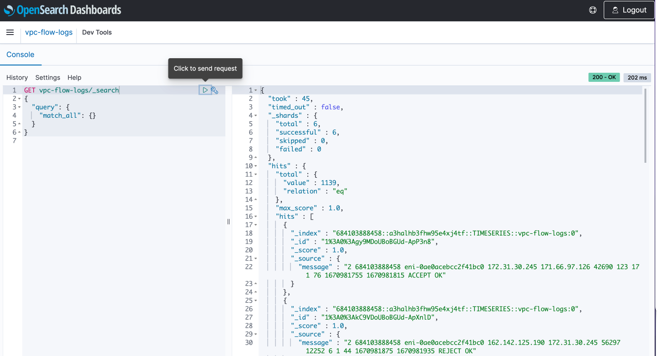Click the fold-end marker on response line 9
This screenshot has width=657, height=356.
(255, 158)
